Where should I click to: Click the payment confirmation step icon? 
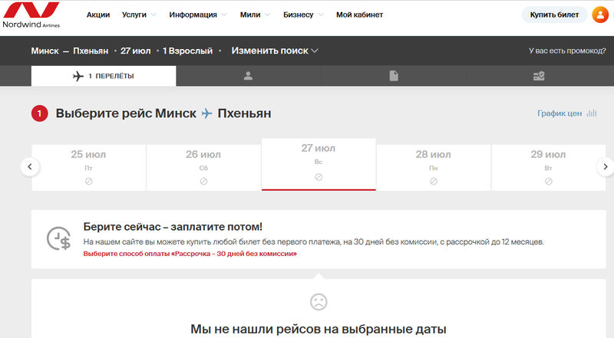coord(539,76)
